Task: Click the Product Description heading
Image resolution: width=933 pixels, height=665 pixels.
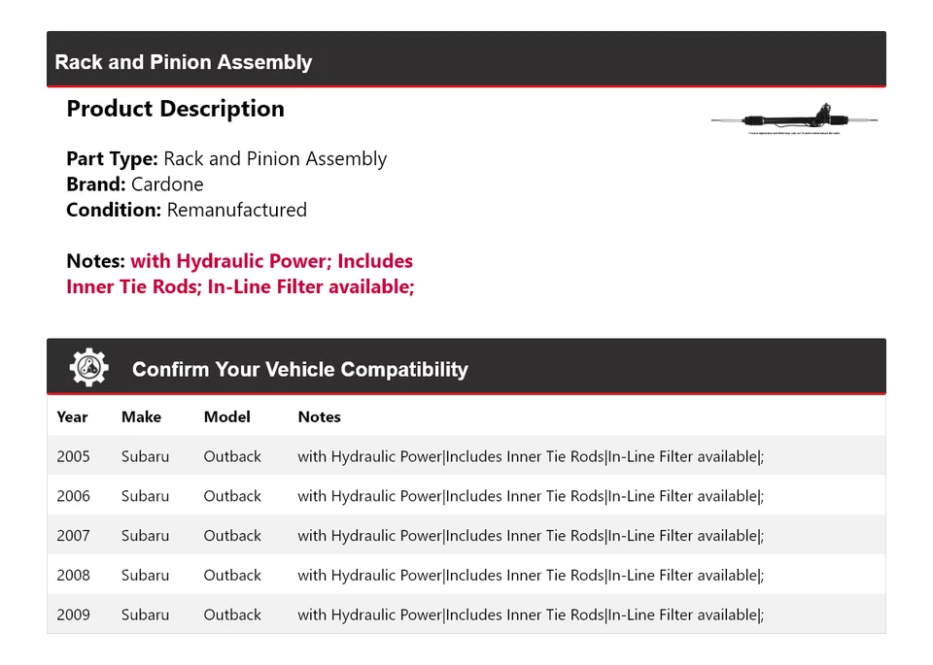Action: pyautogui.click(x=175, y=109)
